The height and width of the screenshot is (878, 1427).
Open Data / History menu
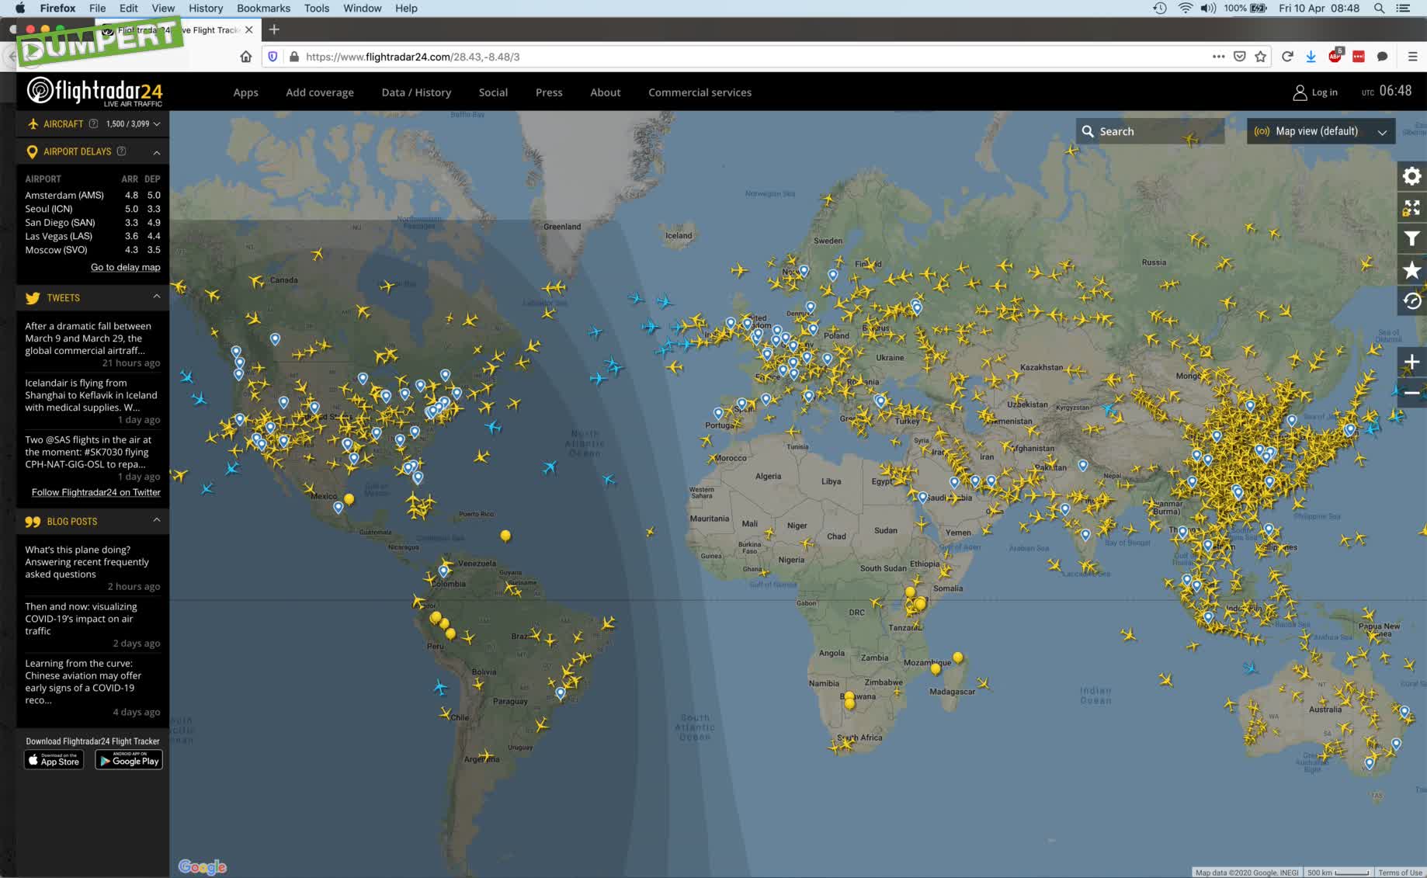click(416, 92)
